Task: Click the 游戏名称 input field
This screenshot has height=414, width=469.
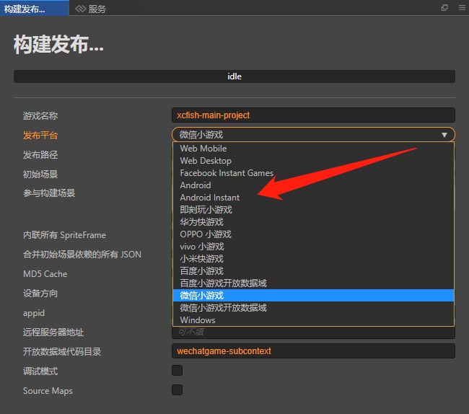Action: tap(313, 115)
